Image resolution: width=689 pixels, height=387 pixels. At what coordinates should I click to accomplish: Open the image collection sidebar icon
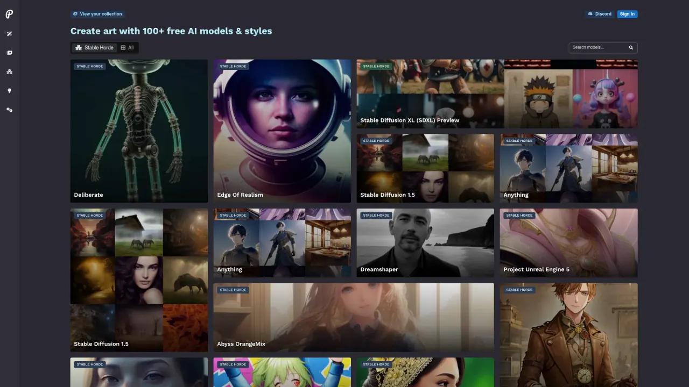click(9, 53)
